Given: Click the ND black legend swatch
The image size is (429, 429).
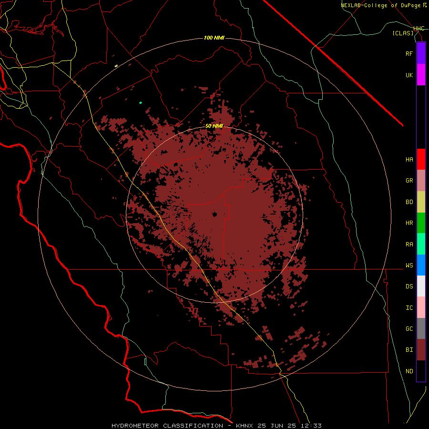Looking at the screenshot, I should coord(421,371).
